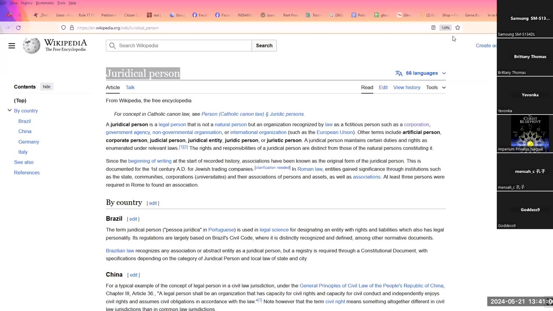Jump to China in contents sidebar
This screenshot has height=311, width=553.
point(25,131)
